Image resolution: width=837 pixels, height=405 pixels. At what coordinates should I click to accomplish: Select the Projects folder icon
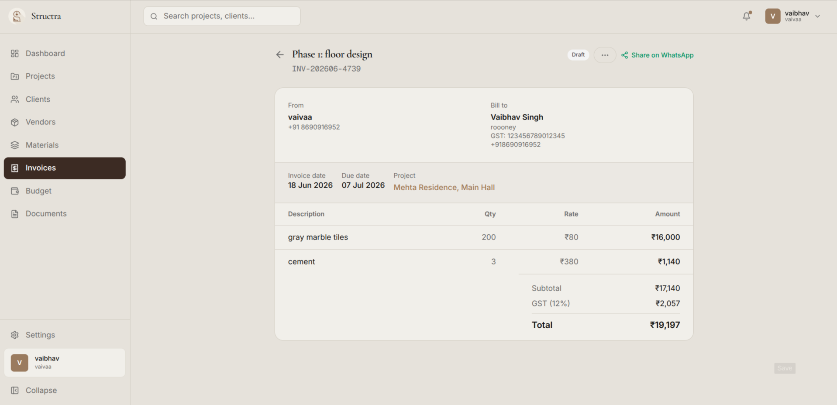(x=15, y=76)
